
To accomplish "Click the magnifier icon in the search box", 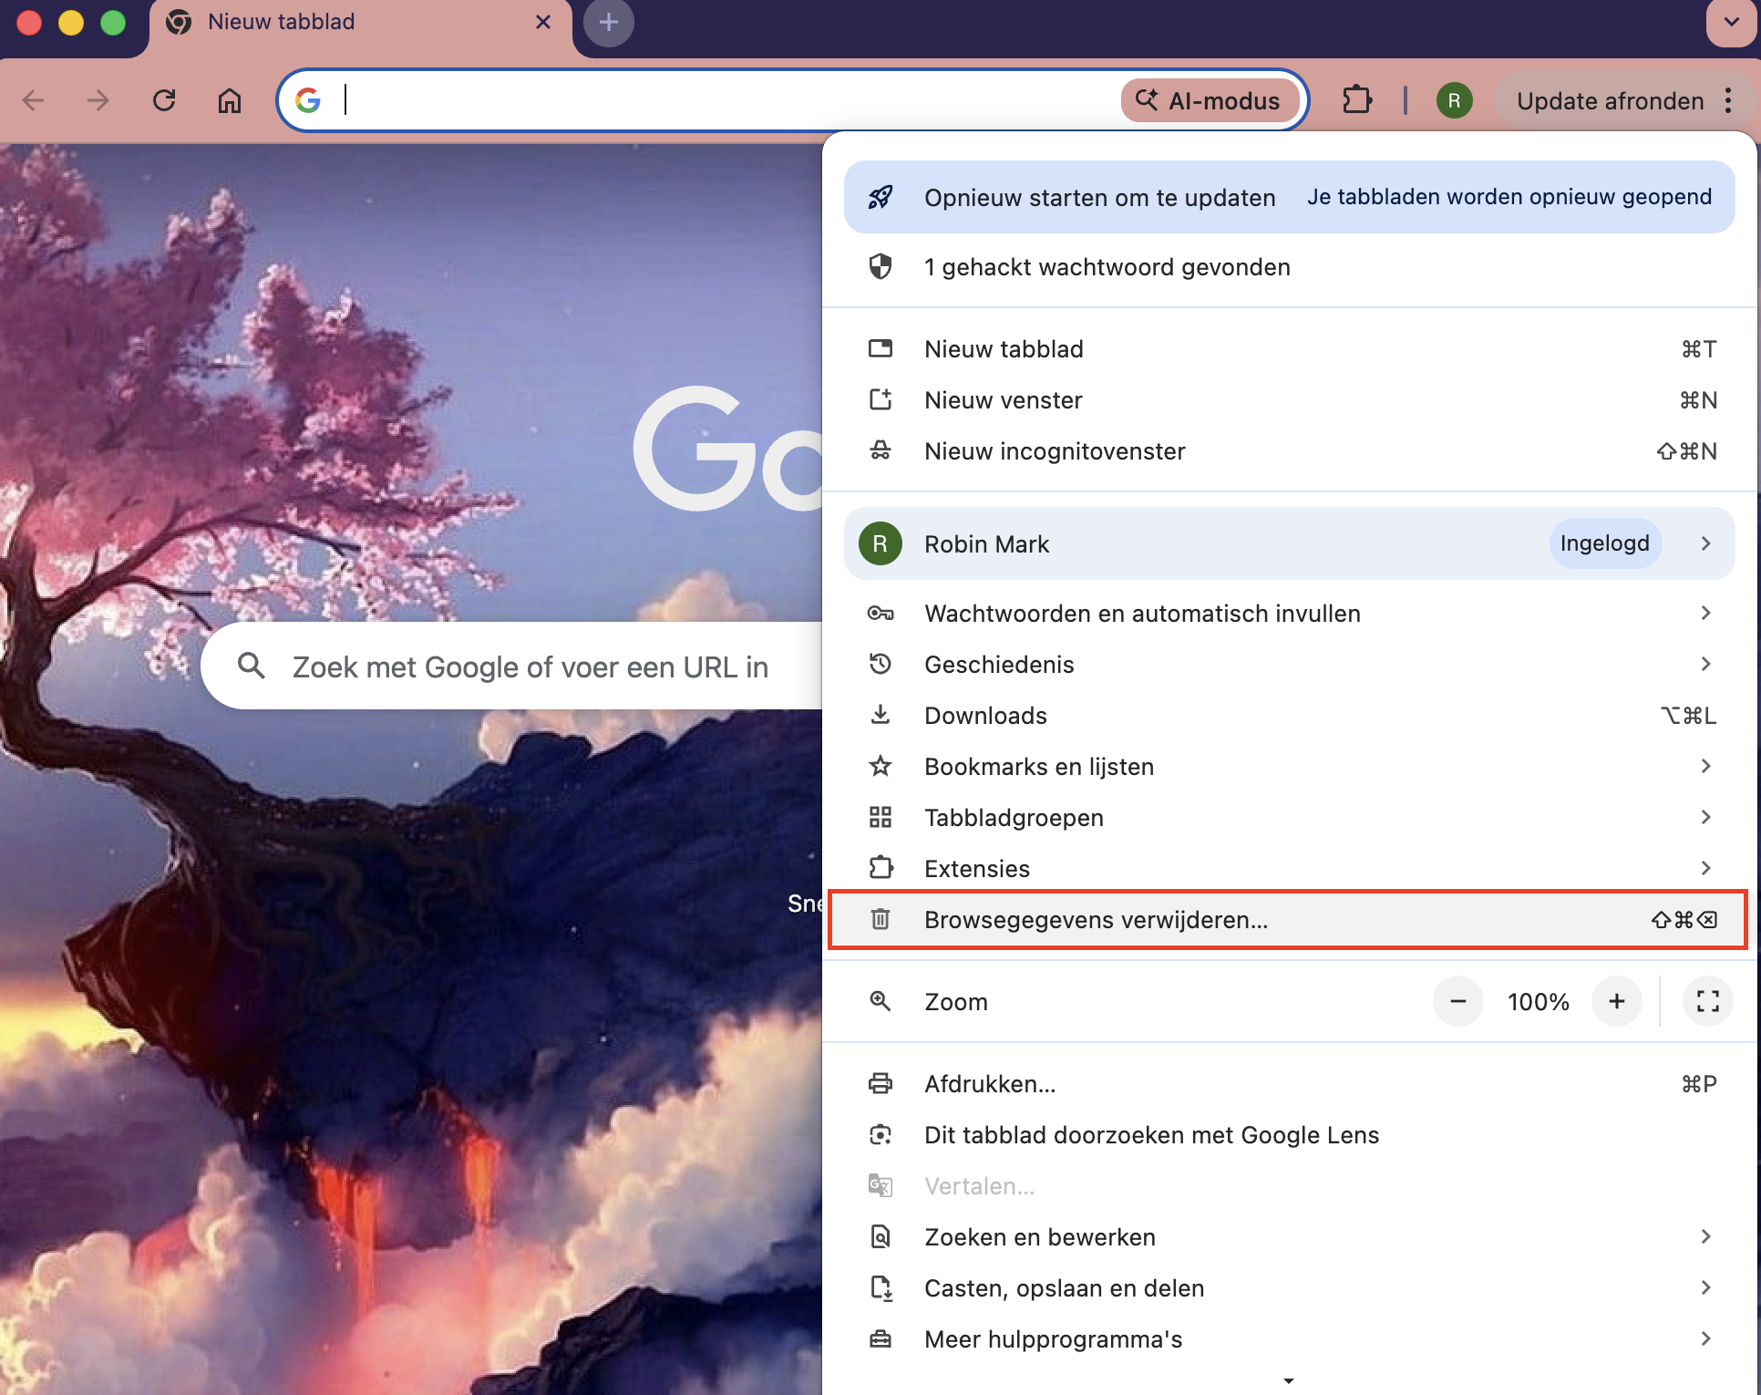I will click(x=252, y=666).
